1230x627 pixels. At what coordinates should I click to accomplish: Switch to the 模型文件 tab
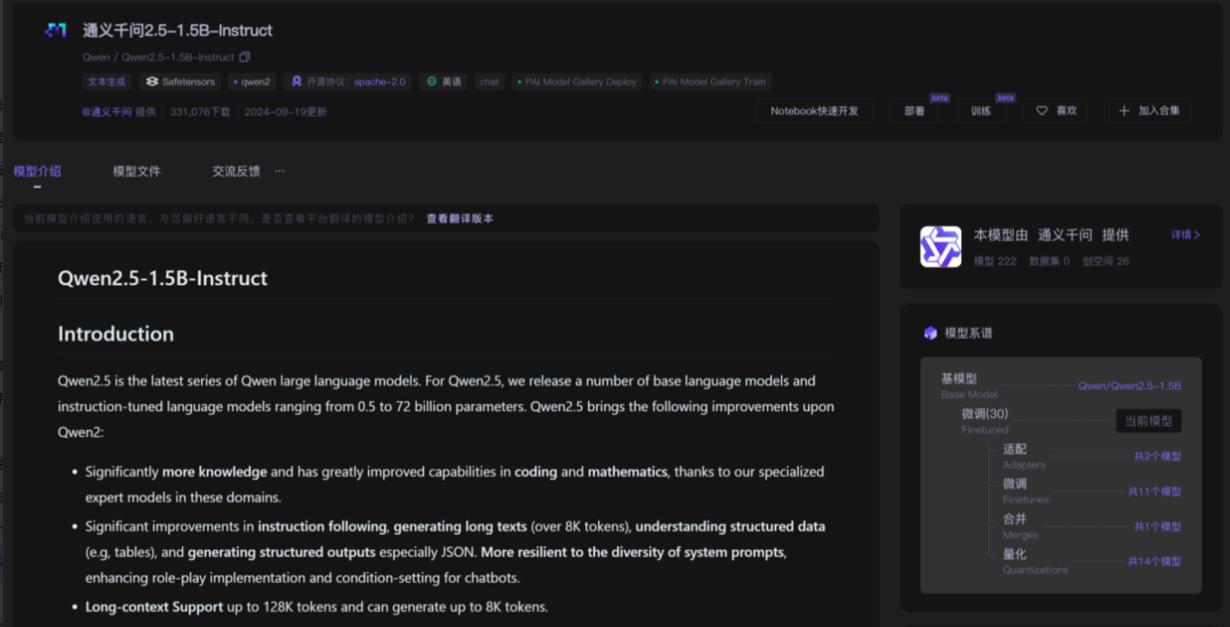point(137,171)
